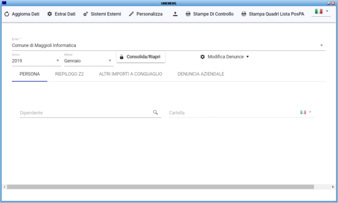This screenshot has height=203, width=338.
Task: Open the ALTRI IMPORTI A CONGUAGLIO tab
Action: point(131,74)
